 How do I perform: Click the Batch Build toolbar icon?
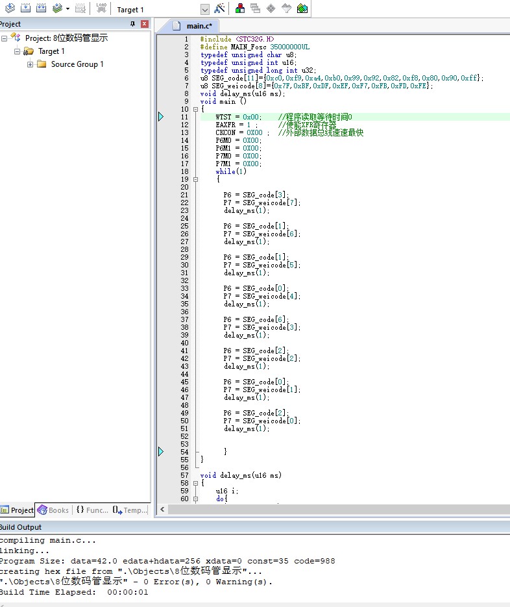[x=58, y=9]
